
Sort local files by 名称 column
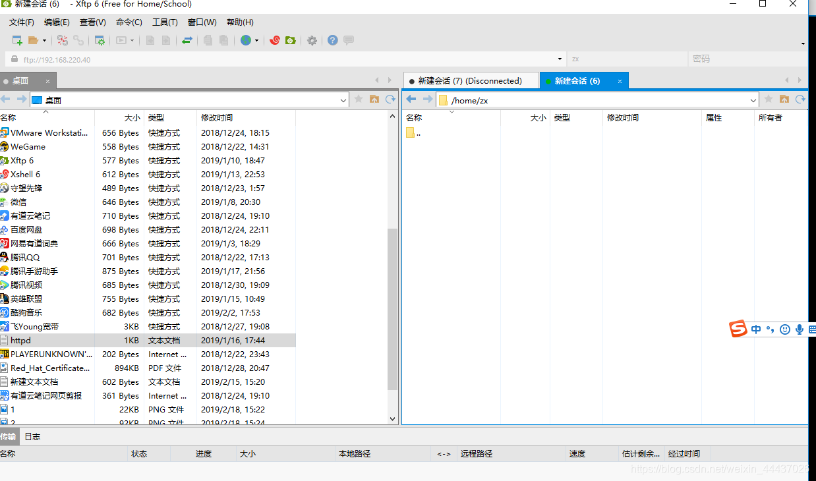click(47, 117)
